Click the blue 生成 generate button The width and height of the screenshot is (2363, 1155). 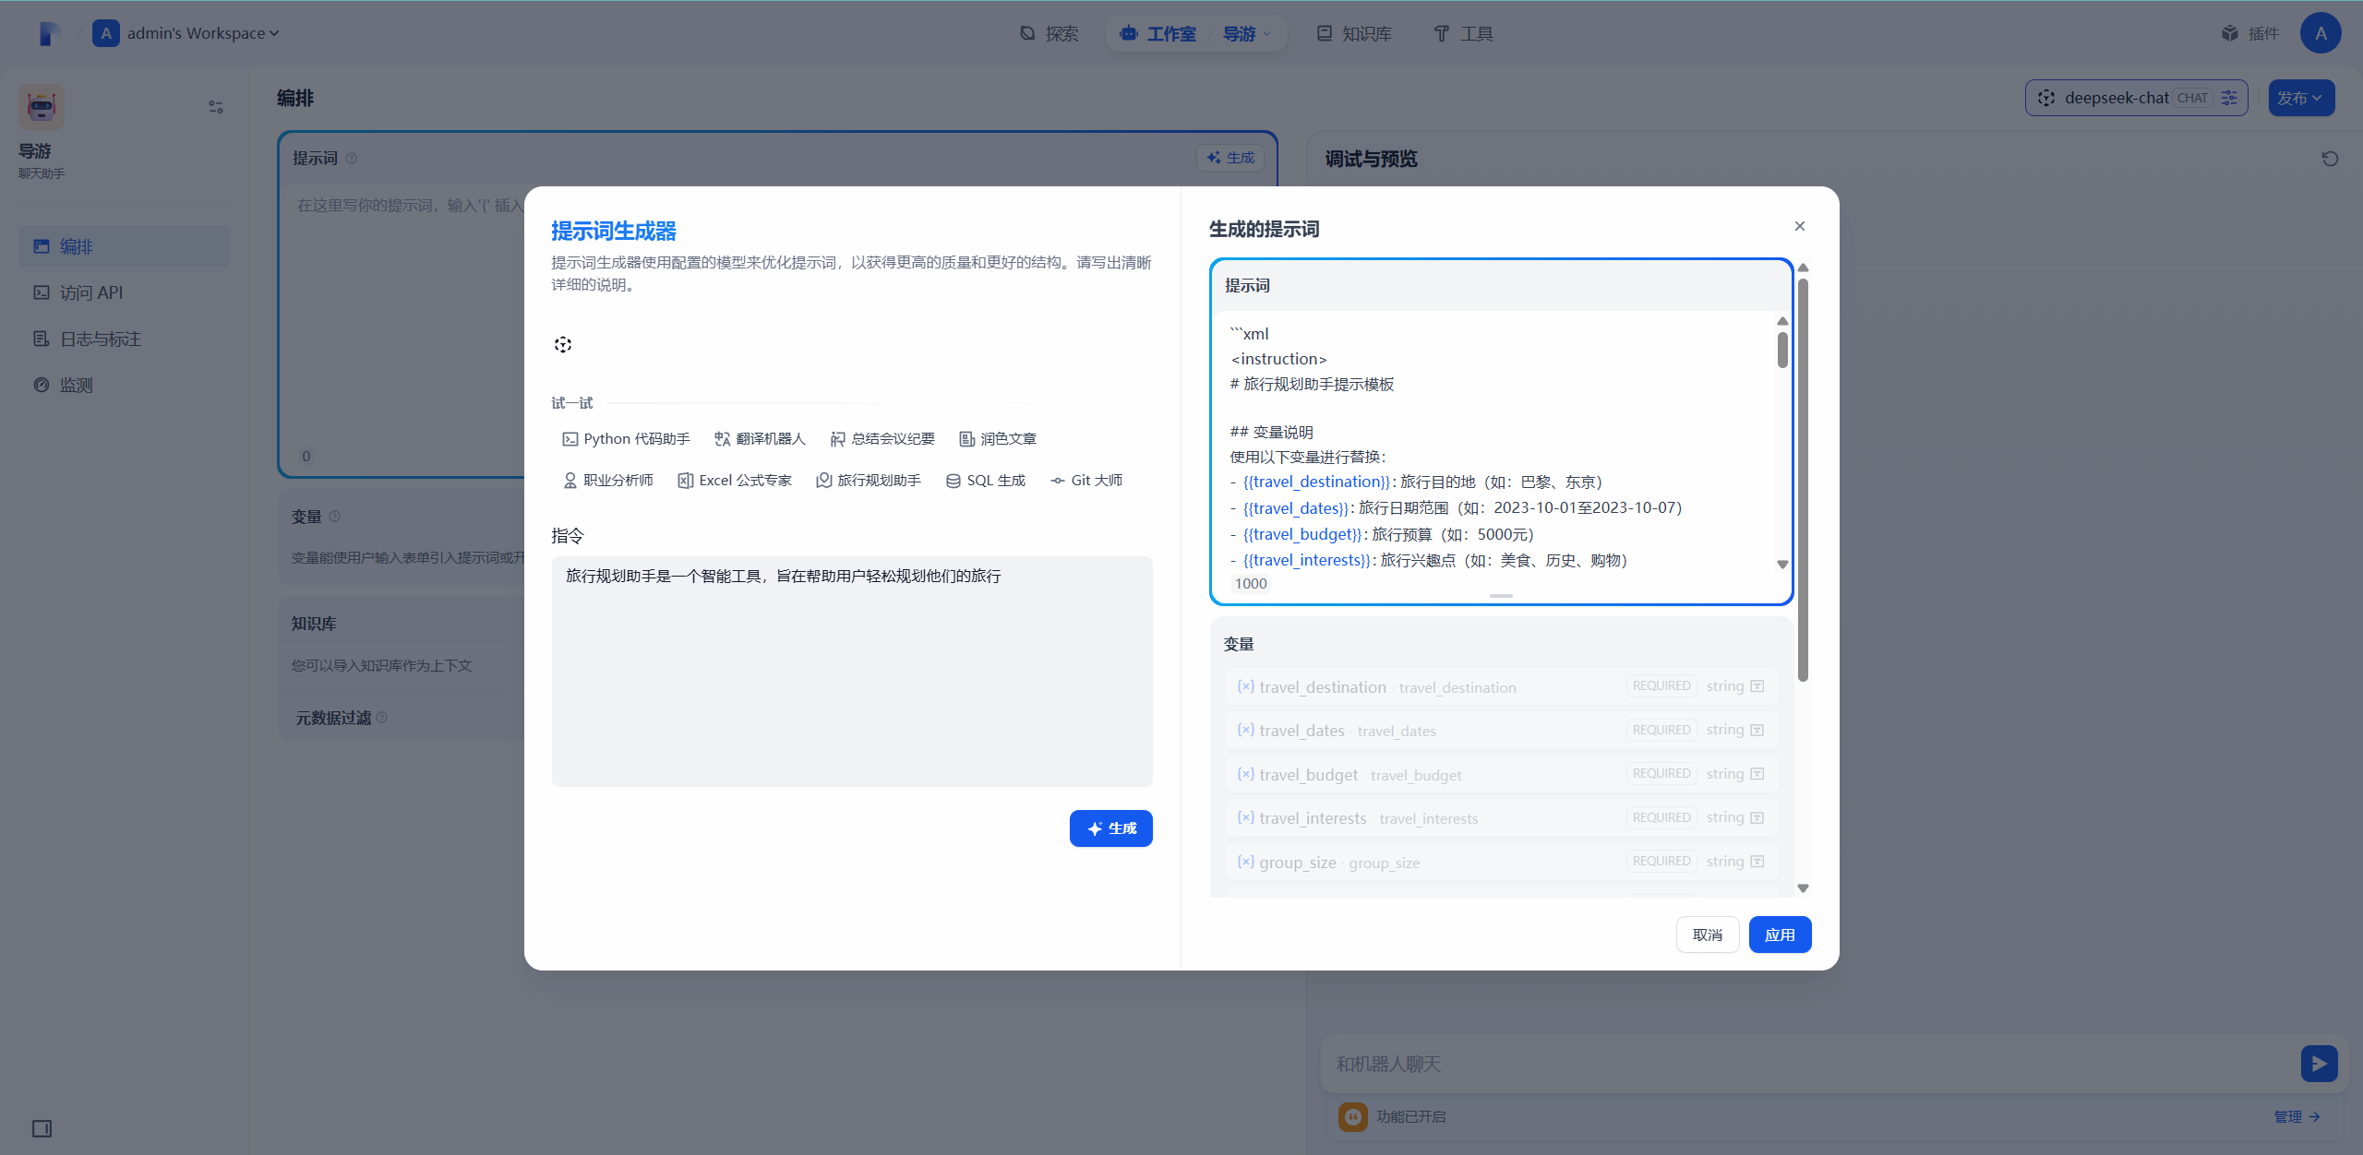tap(1111, 828)
